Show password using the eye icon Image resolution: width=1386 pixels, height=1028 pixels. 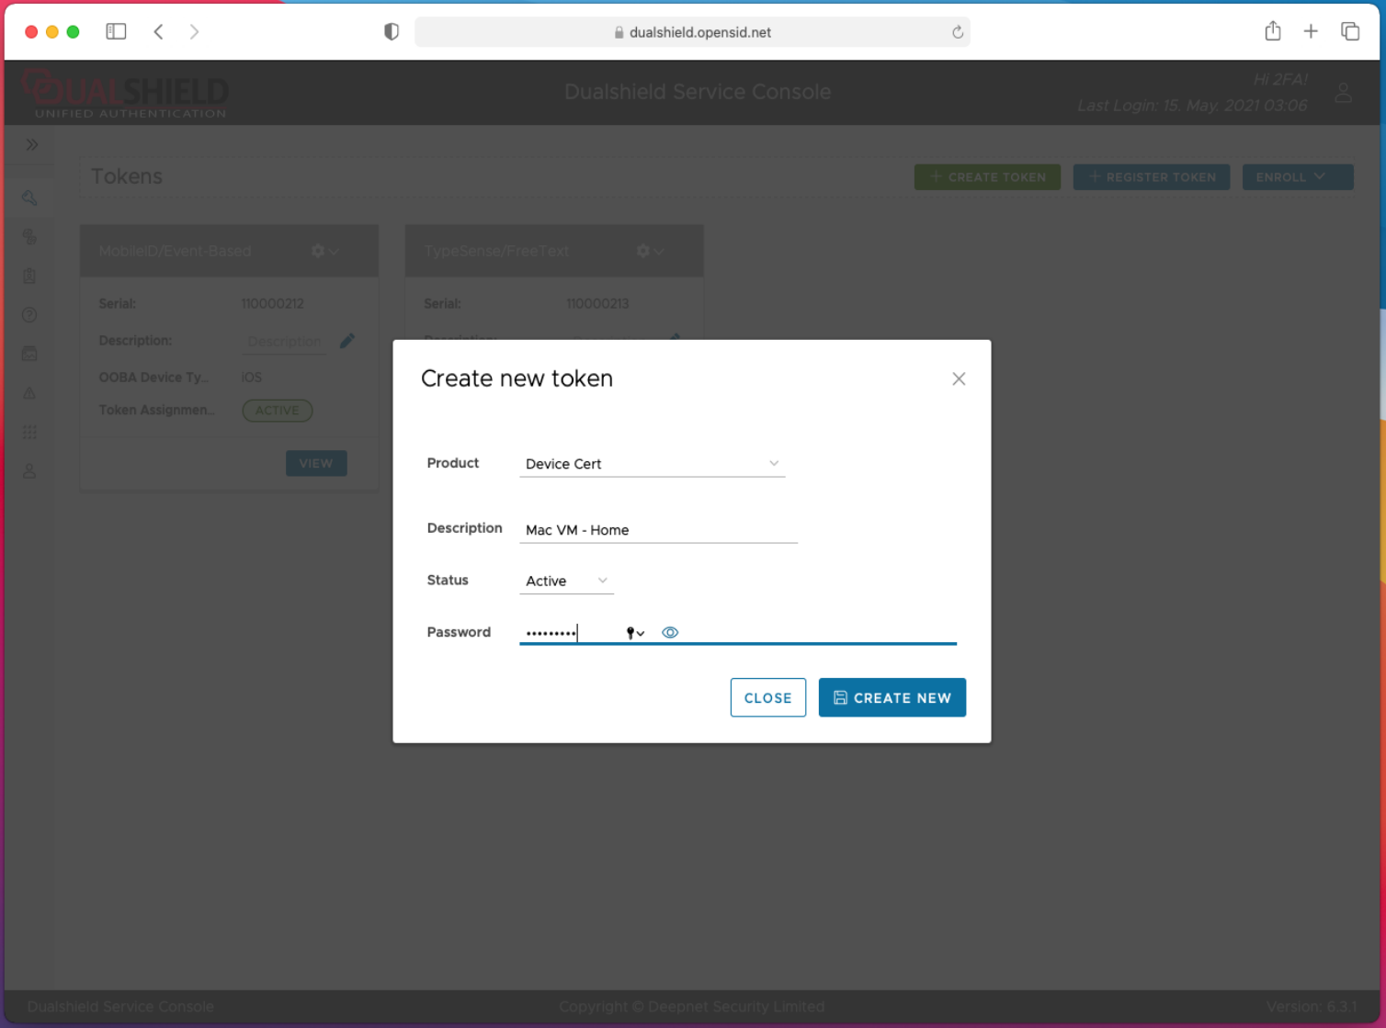pyautogui.click(x=670, y=632)
